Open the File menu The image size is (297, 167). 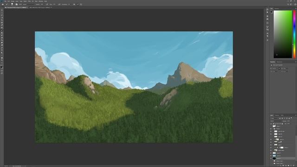pos(5,1)
